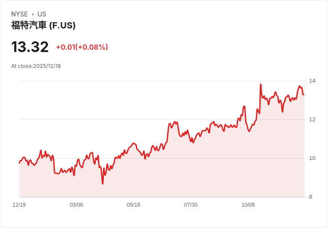Click the +0.01(+0.08%) price change

coord(82,47)
